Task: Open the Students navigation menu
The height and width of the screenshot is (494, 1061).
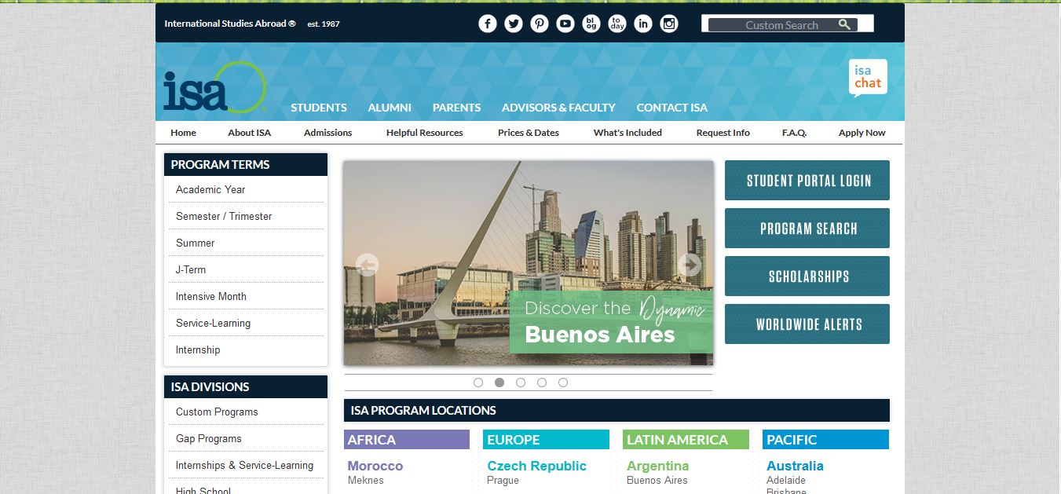Action: coord(319,108)
